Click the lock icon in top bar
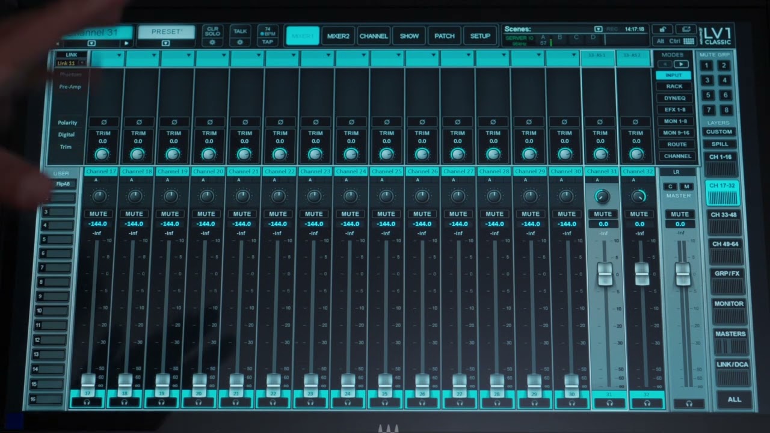The height and width of the screenshot is (433, 770). click(x=662, y=29)
